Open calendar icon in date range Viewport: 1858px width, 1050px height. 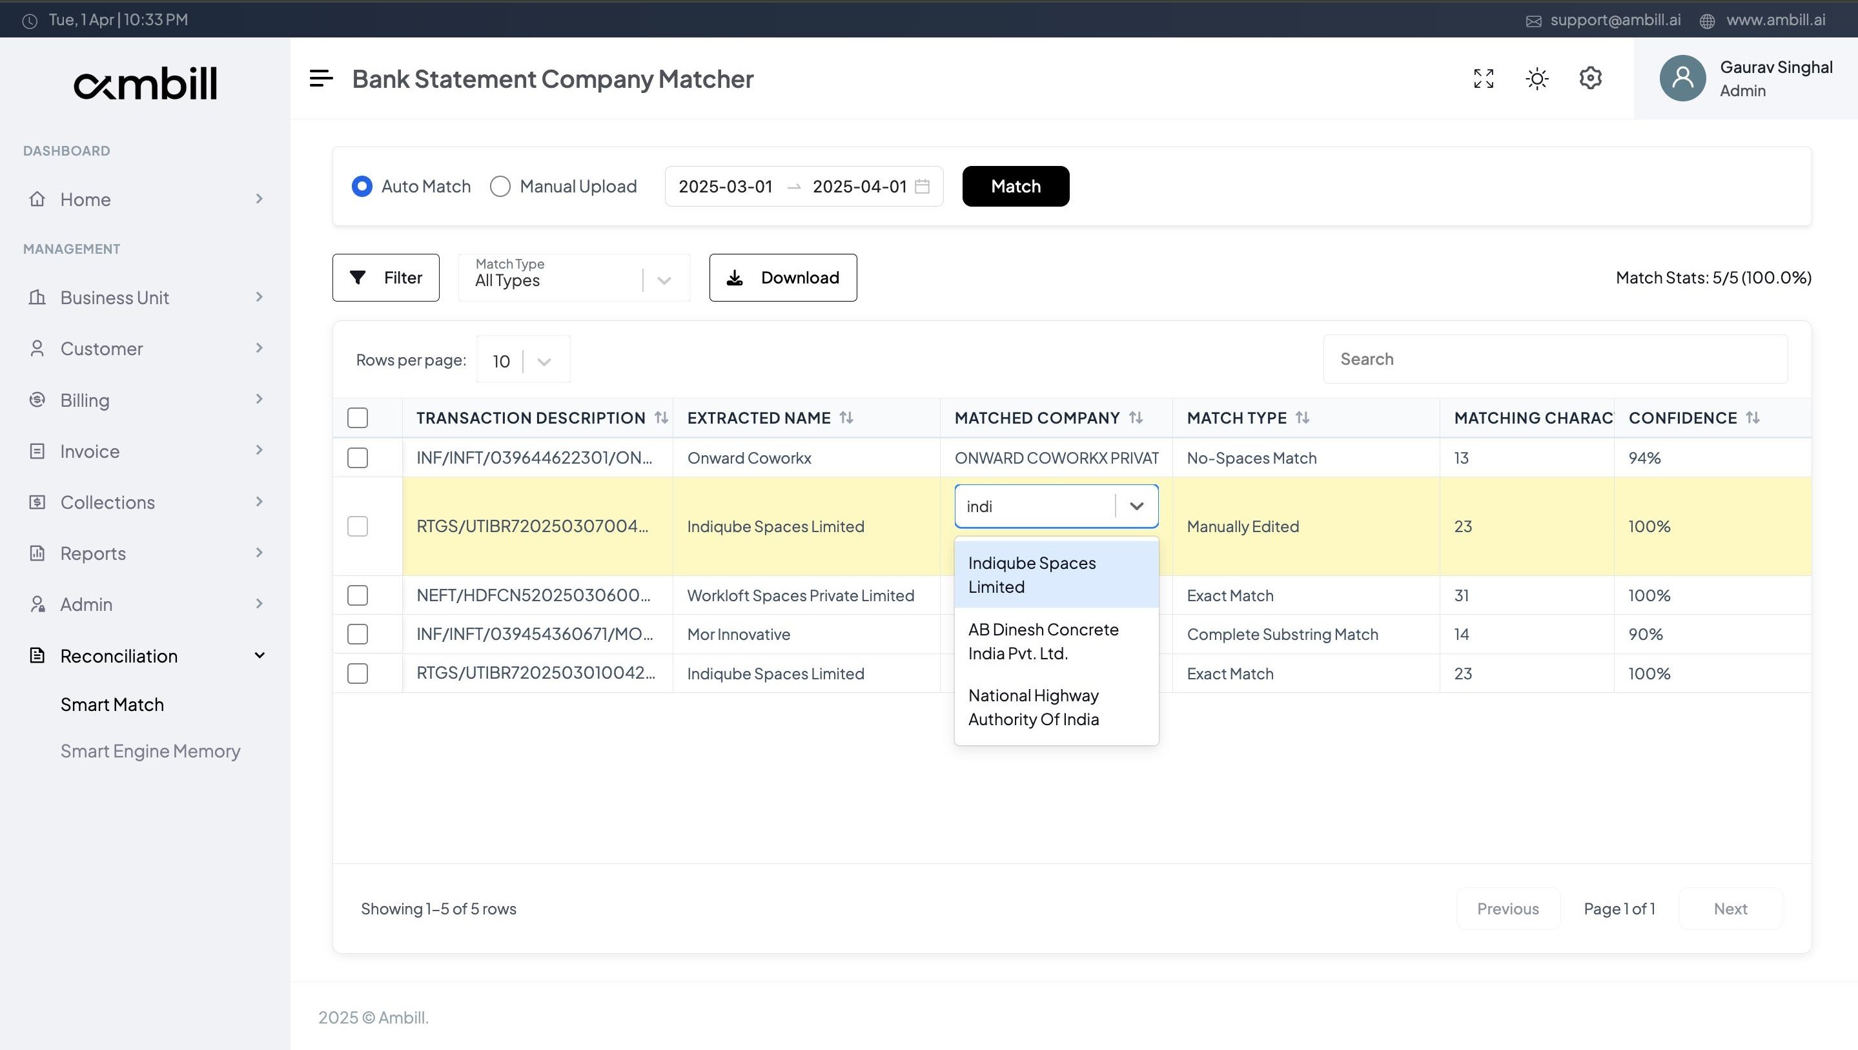(x=922, y=186)
